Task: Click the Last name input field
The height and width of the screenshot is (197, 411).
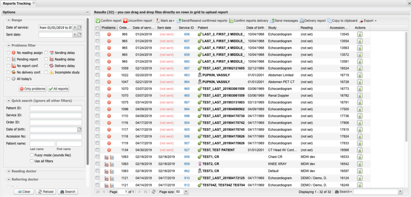Action: [x=42, y=143]
